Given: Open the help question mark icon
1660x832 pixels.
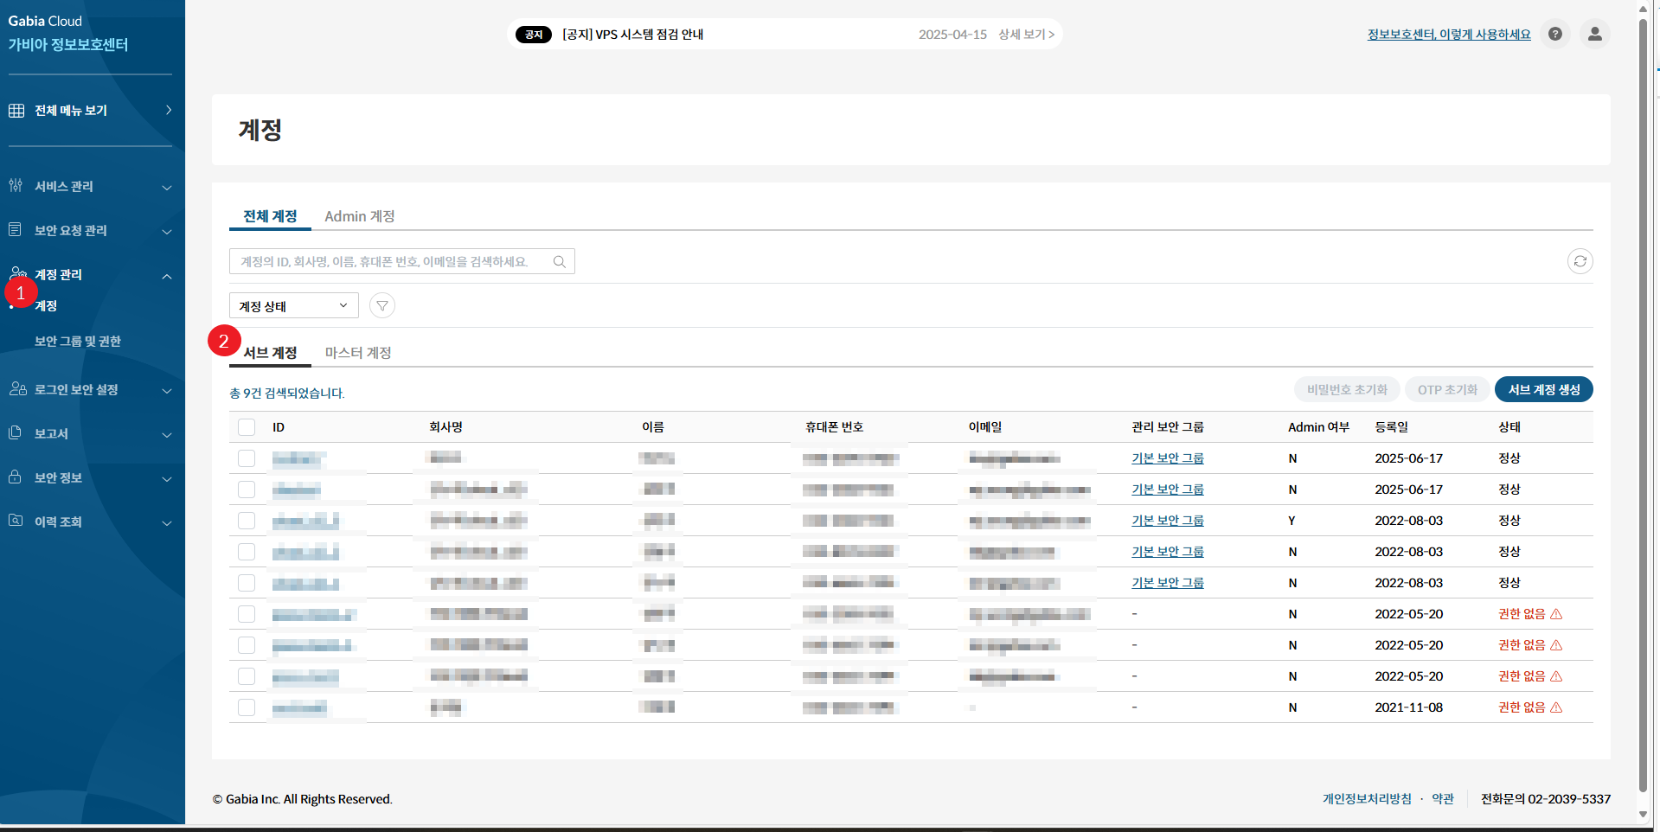Looking at the screenshot, I should click(1555, 35).
